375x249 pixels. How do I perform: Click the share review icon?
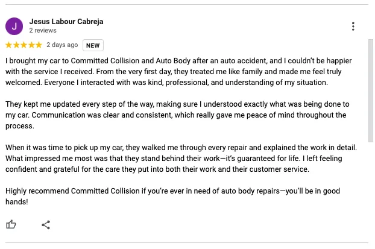[x=46, y=225]
